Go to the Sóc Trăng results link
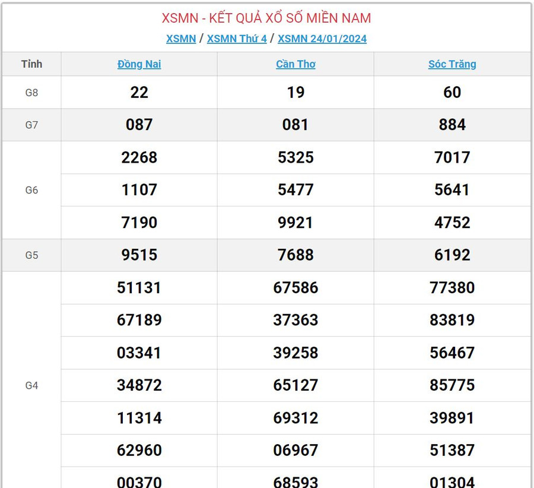Viewport: 534px width, 488px height. pos(452,64)
